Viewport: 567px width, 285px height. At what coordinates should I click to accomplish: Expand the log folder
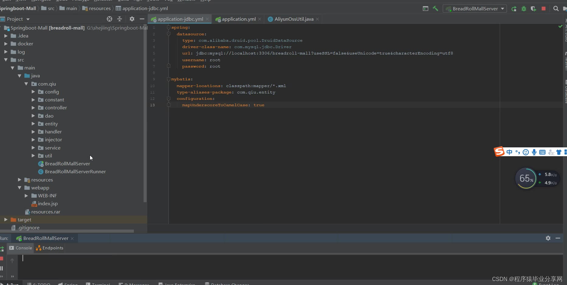5,52
